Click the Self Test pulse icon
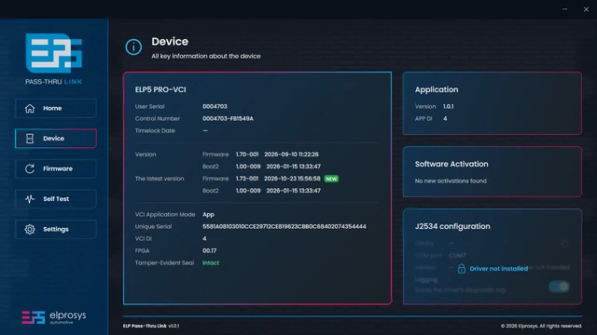The height and width of the screenshot is (335, 597). coord(30,198)
